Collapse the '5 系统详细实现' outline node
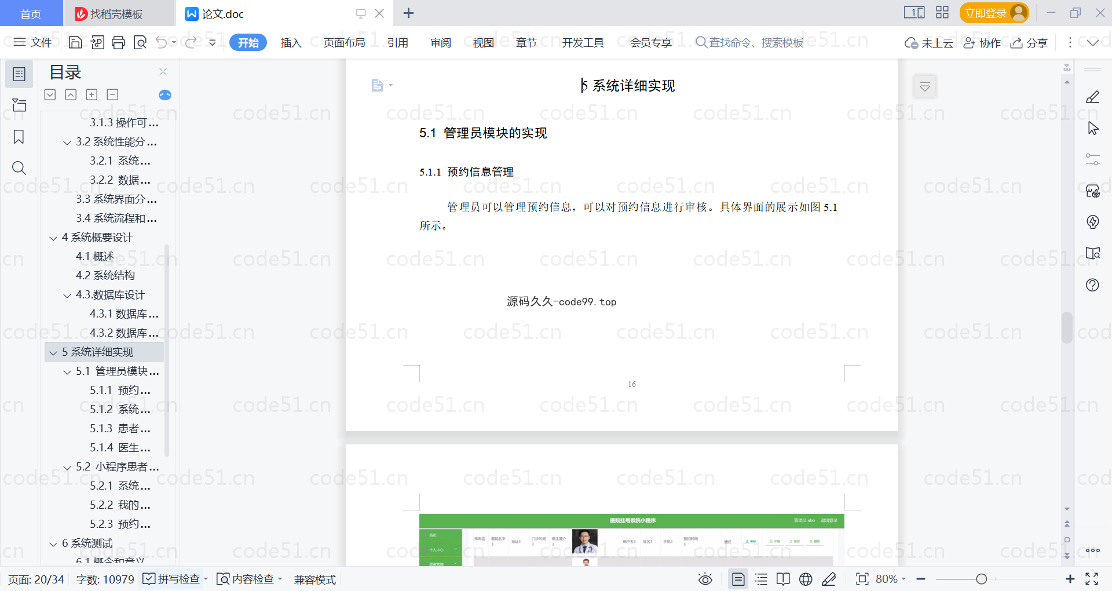This screenshot has width=1112, height=591. click(x=53, y=352)
